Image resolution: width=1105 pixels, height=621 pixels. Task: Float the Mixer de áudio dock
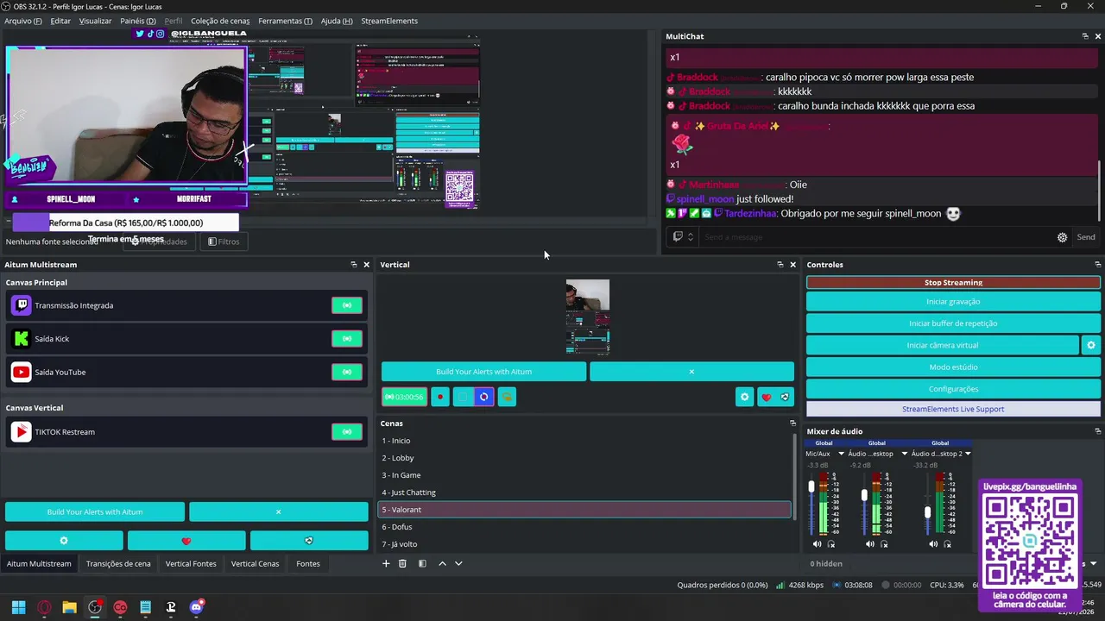pyautogui.click(x=1098, y=431)
